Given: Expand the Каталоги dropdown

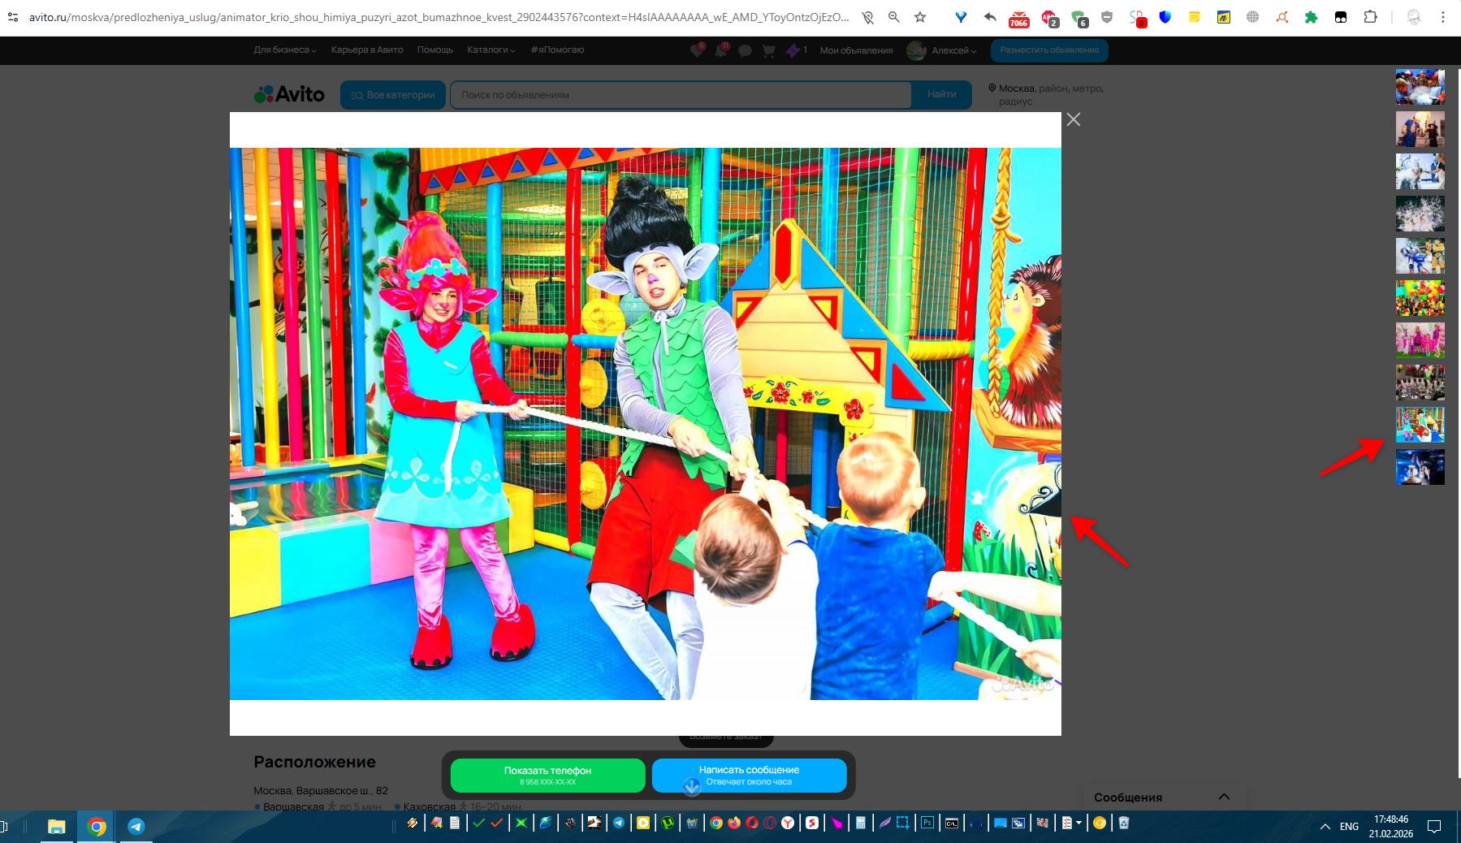Looking at the screenshot, I should pyautogui.click(x=491, y=50).
